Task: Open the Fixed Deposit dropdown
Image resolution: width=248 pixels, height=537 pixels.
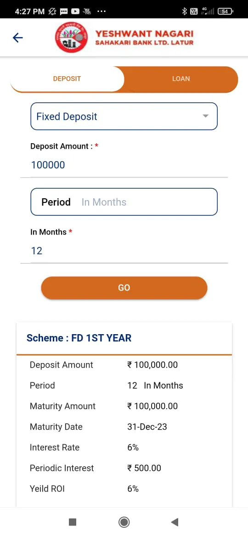Action: pyautogui.click(x=124, y=117)
